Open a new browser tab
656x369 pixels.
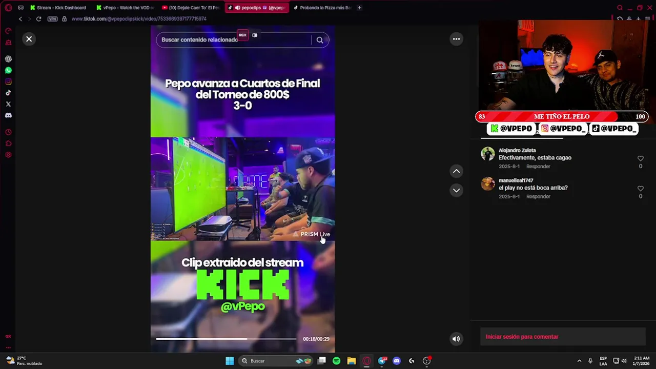(359, 8)
